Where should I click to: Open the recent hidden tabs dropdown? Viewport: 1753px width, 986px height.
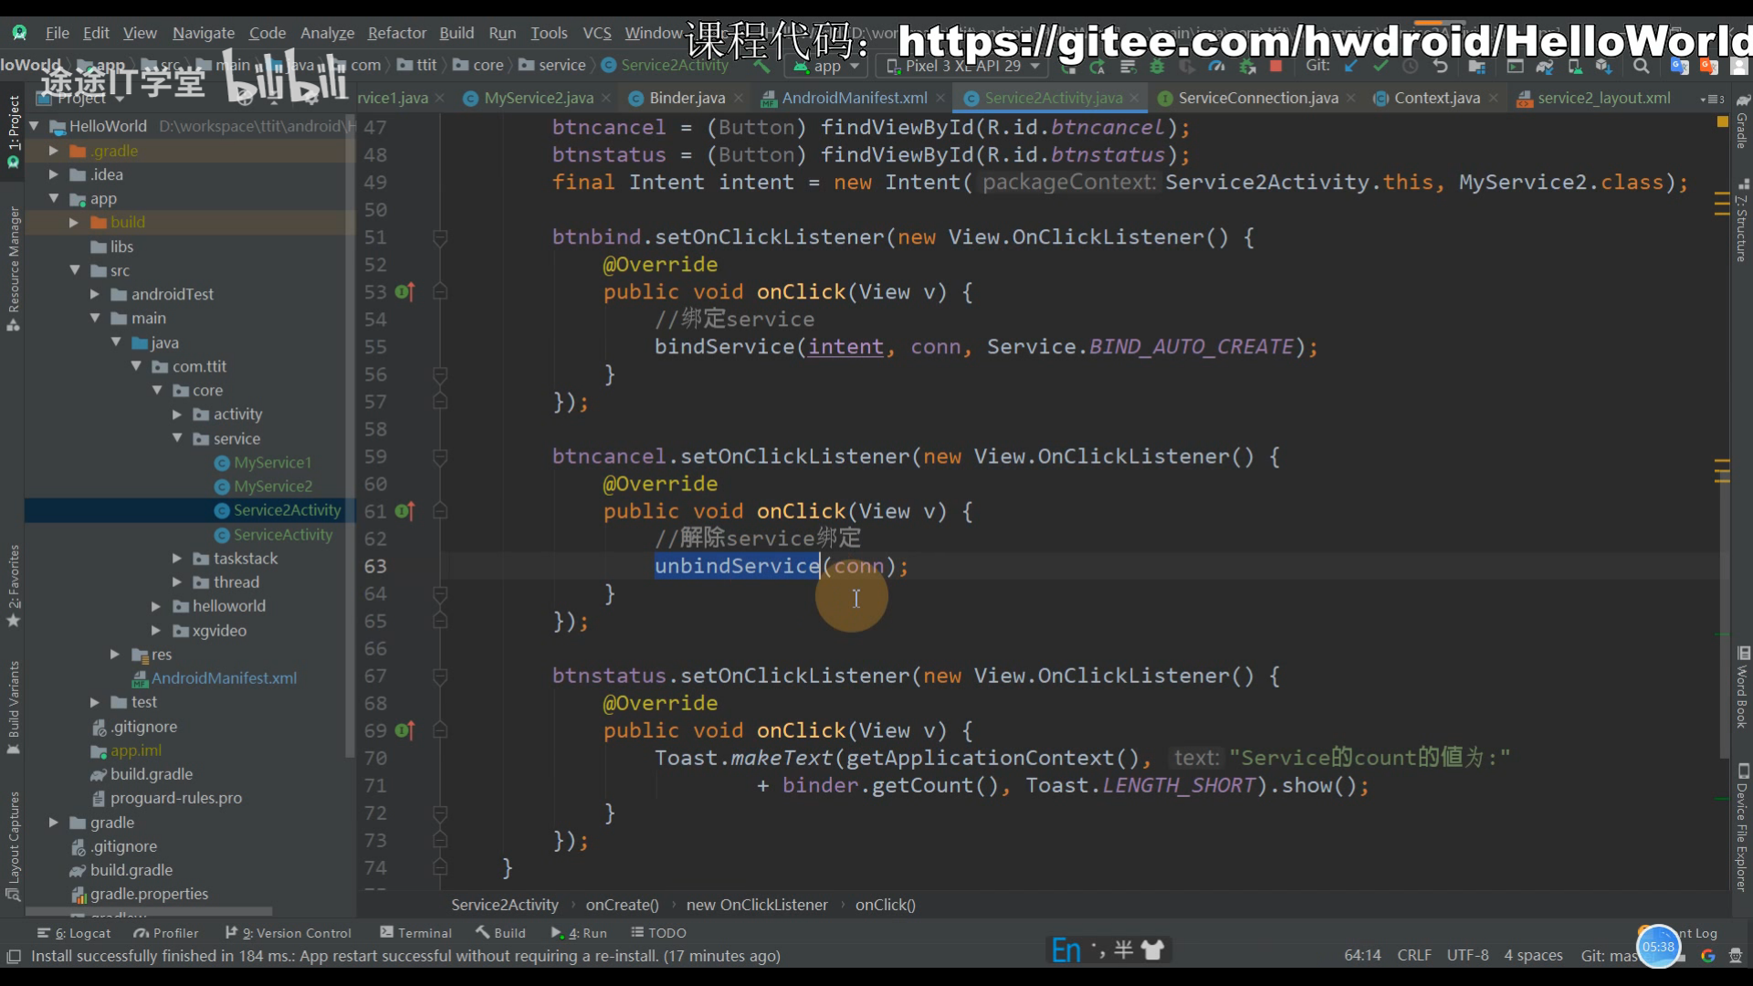click(1711, 99)
